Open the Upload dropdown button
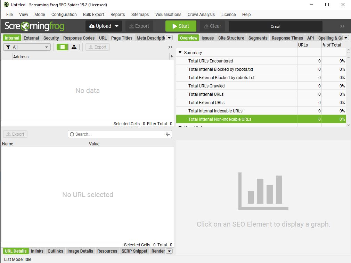351x263 pixels. click(x=104, y=26)
